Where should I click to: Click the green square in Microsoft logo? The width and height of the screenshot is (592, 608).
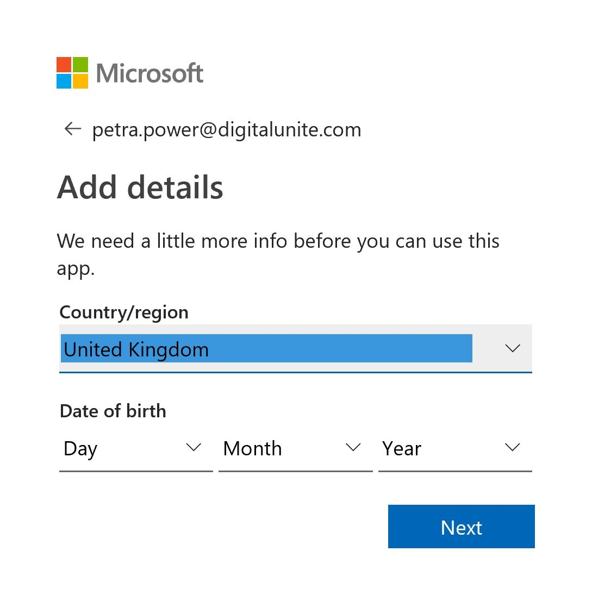point(80,65)
